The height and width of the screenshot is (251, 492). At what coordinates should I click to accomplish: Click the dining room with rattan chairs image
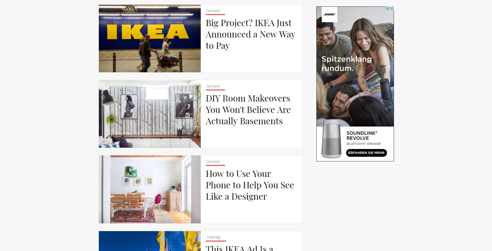pyautogui.click(x=150, y=189)
